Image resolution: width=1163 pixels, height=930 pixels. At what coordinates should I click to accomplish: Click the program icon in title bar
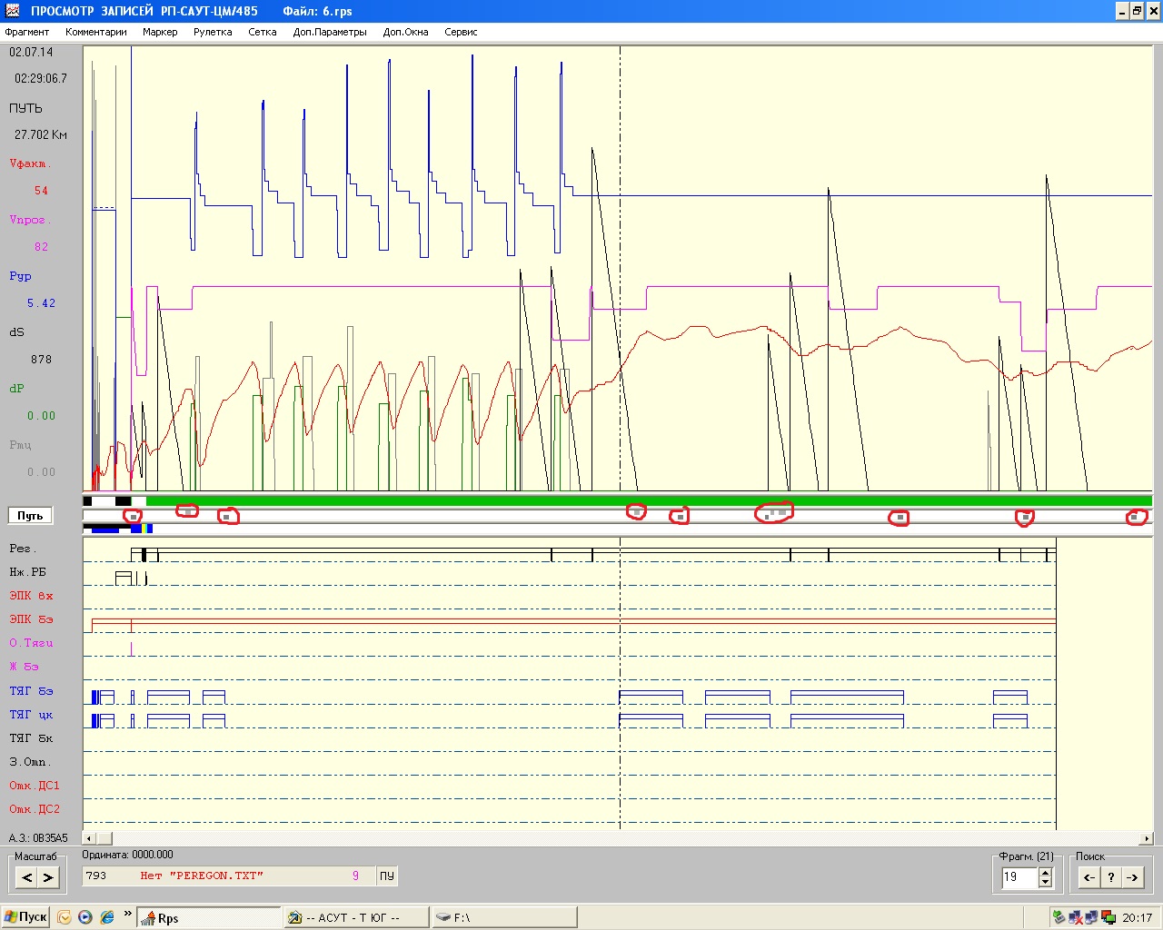(x=12, y=11)
